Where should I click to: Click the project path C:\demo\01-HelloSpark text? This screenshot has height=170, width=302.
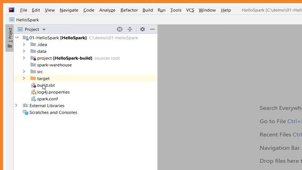coord(113,38)
